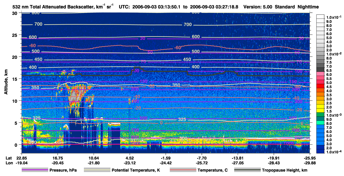The height and width of the screenshot is (176, 344).
Task: Click latitude value '10.64'
Action: [x=93, y=158]
